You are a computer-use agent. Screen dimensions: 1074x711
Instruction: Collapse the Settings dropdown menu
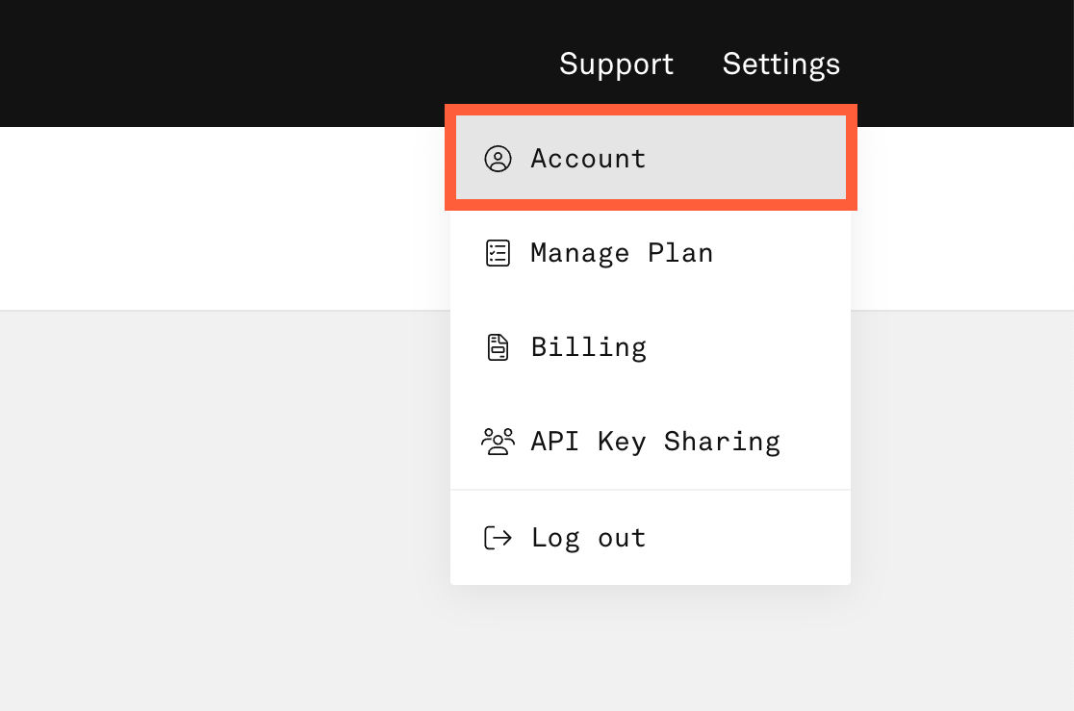[780, 64]
